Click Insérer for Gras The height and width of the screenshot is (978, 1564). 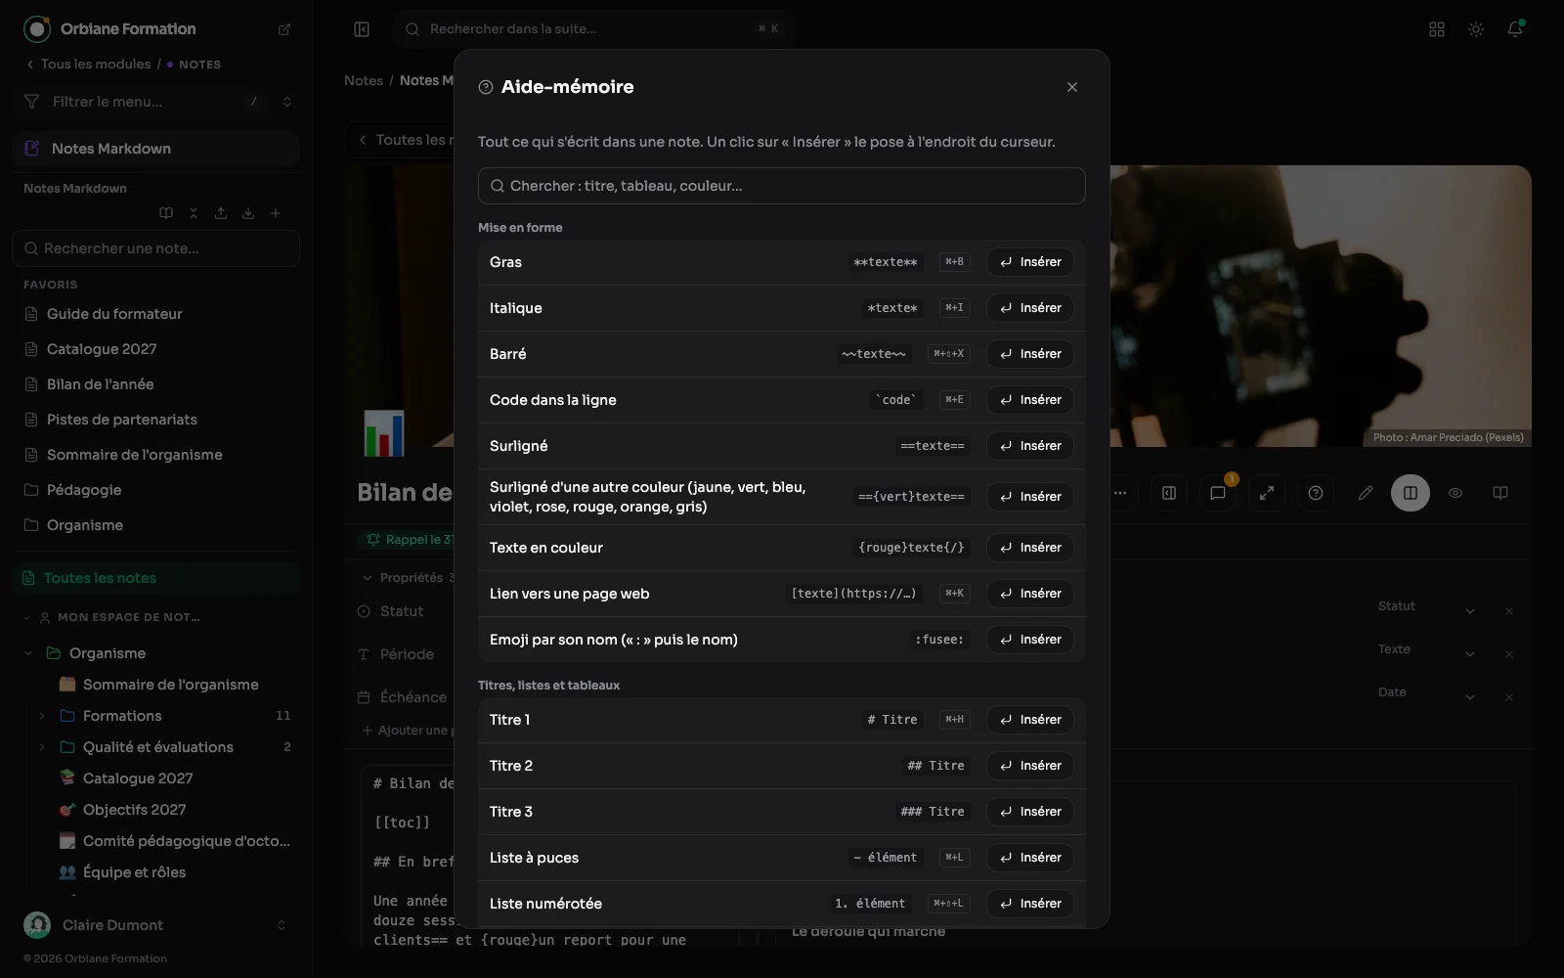click(x=1030, y=262)
